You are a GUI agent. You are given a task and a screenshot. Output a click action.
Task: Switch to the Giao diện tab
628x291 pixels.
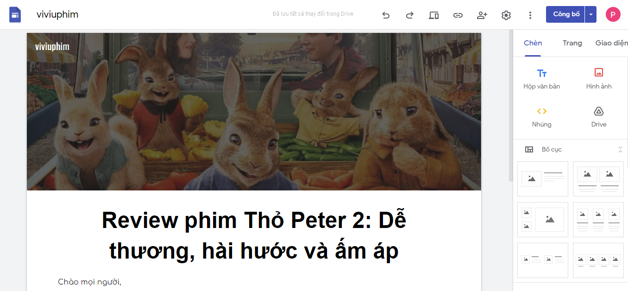click(x=611, y=43)
